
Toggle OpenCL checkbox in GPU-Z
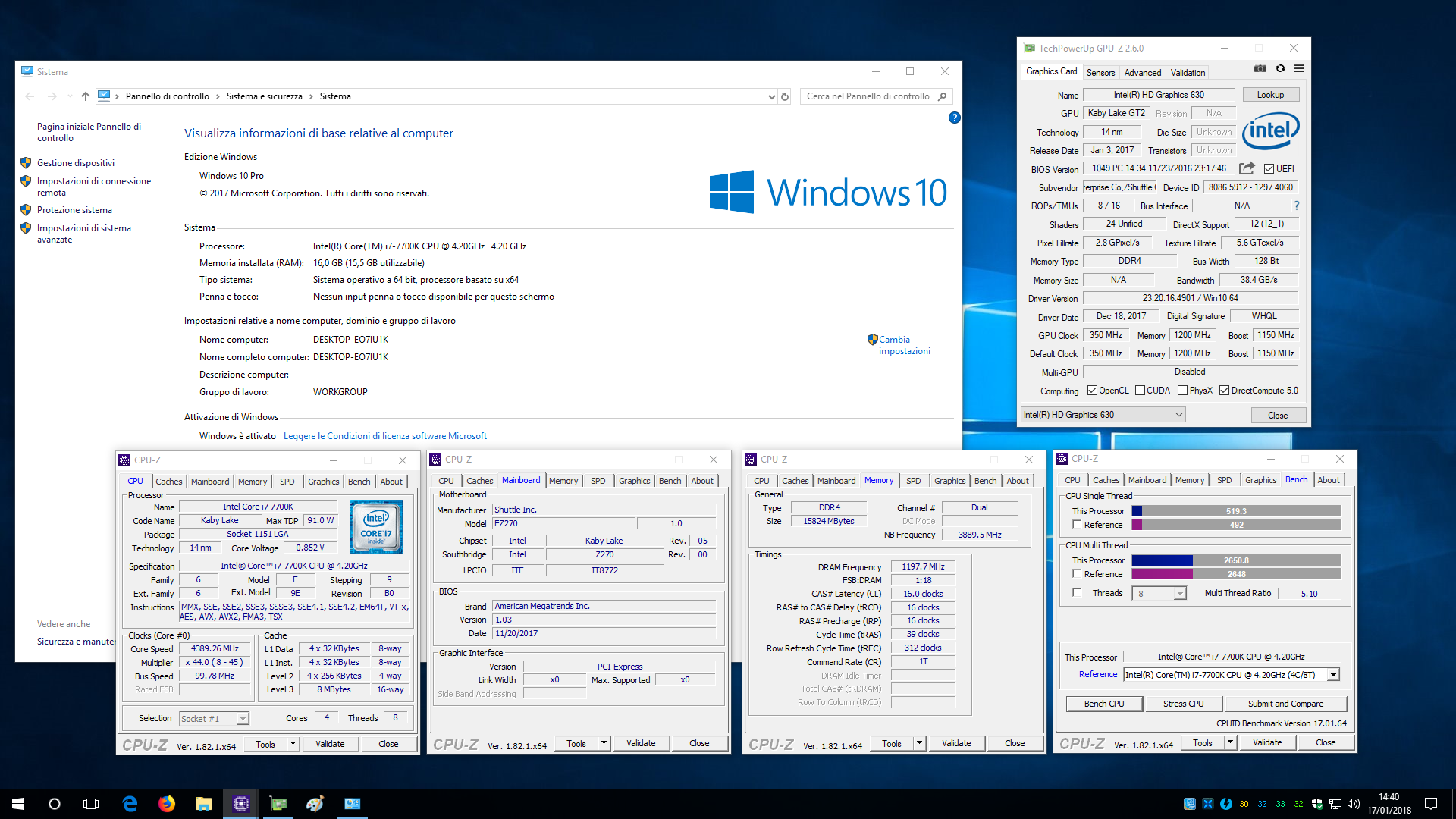click(x=1092, y=391)
